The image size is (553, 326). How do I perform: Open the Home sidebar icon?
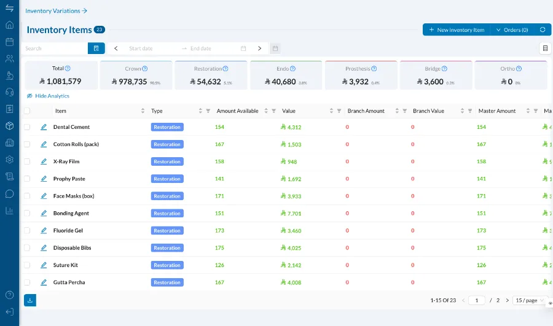(9, 25)
